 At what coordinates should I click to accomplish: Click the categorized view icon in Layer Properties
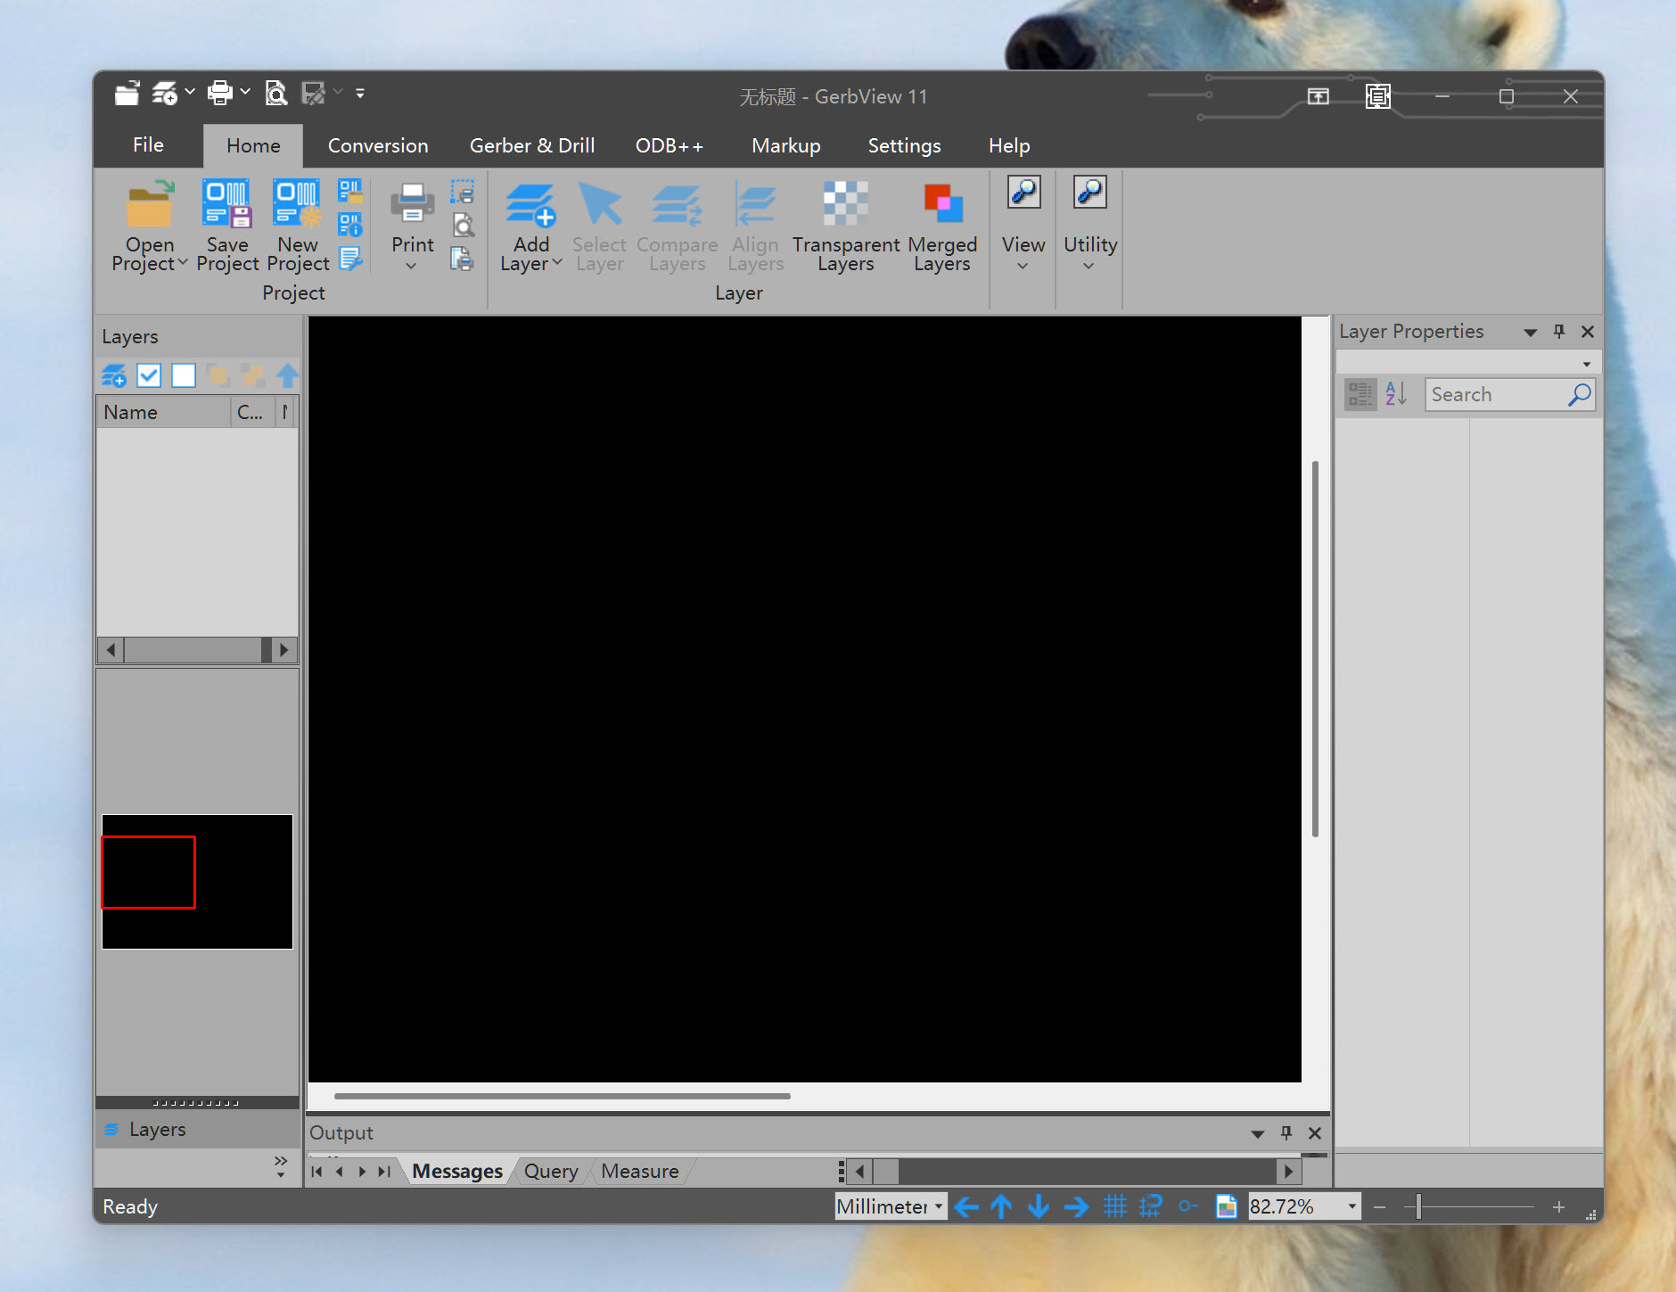pos(1360,393)
